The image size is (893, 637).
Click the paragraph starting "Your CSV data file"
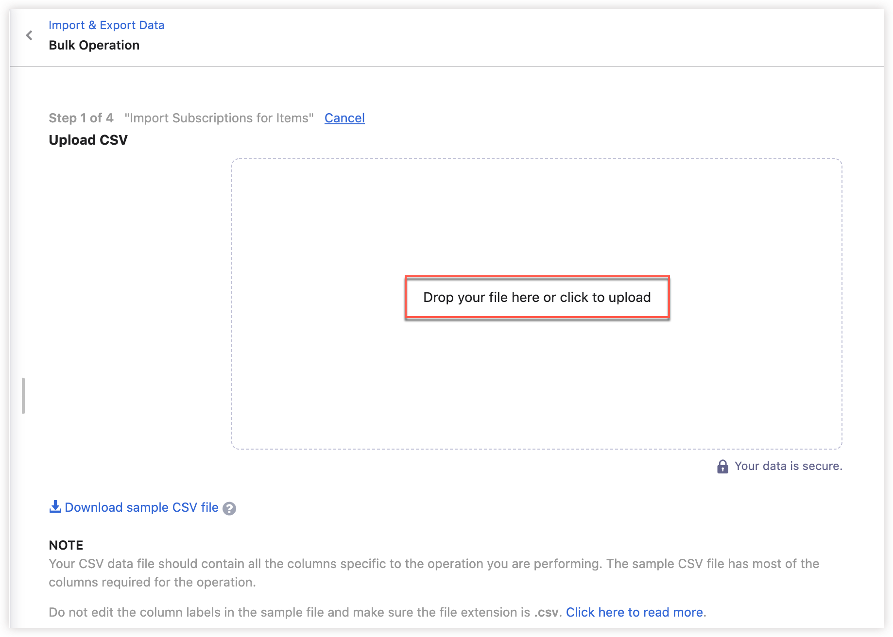coord(433,573)
